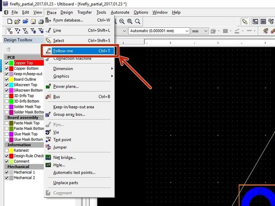Expand the Dimension submenu arrow

(112, 69)
